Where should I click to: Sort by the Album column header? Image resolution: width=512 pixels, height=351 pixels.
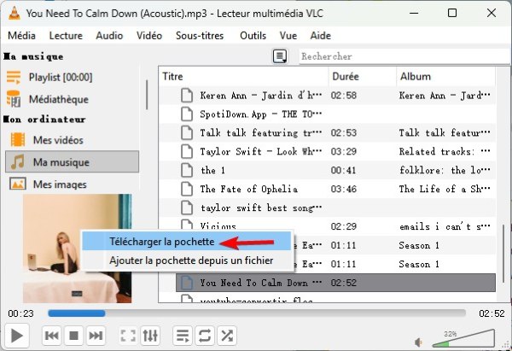pos(445,77)
